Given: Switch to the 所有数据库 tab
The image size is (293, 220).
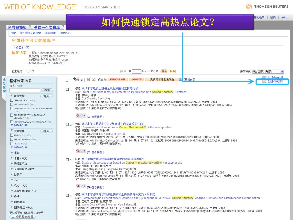Looking at the screenshot, I should coord(17,27).
